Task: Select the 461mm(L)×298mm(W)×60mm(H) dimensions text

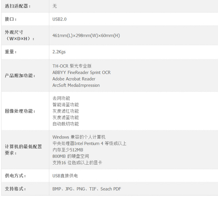Action: [86, 36]
